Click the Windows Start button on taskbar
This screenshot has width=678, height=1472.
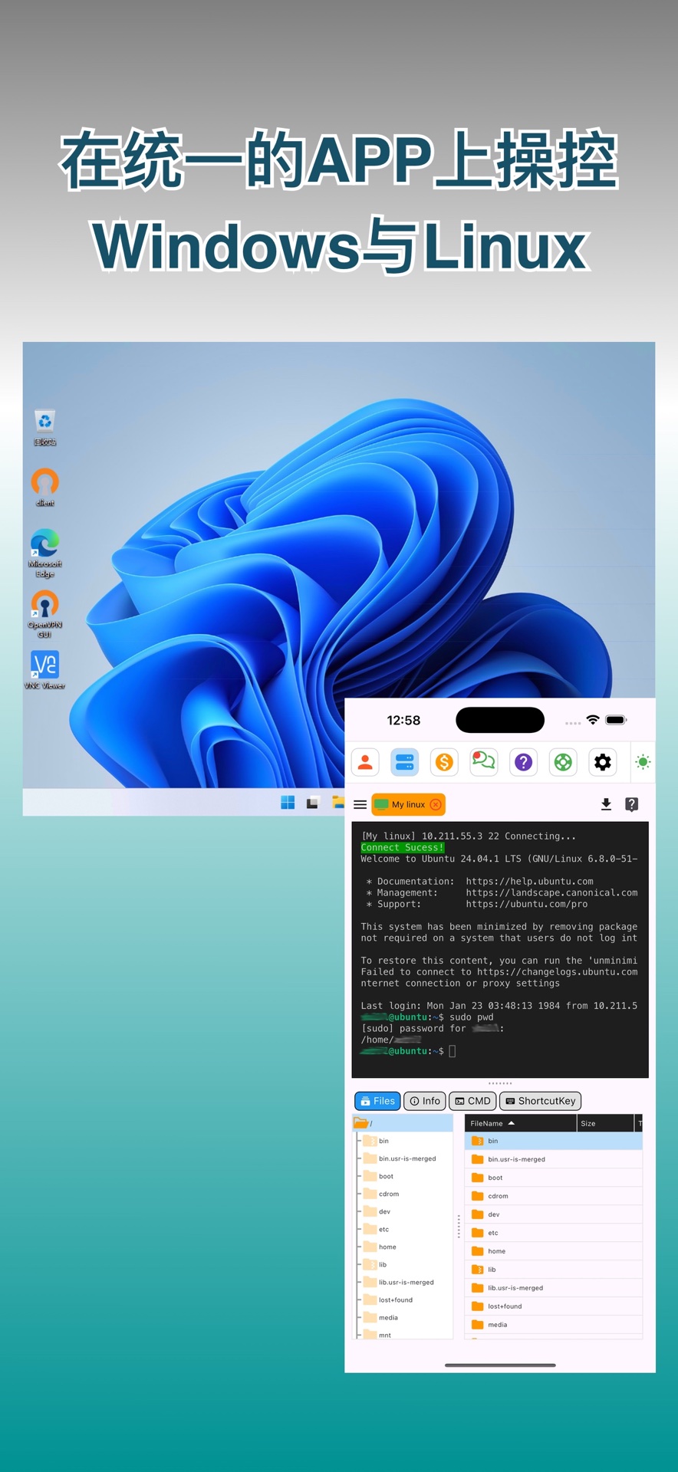pyautogui.click(x=288, y=803)
